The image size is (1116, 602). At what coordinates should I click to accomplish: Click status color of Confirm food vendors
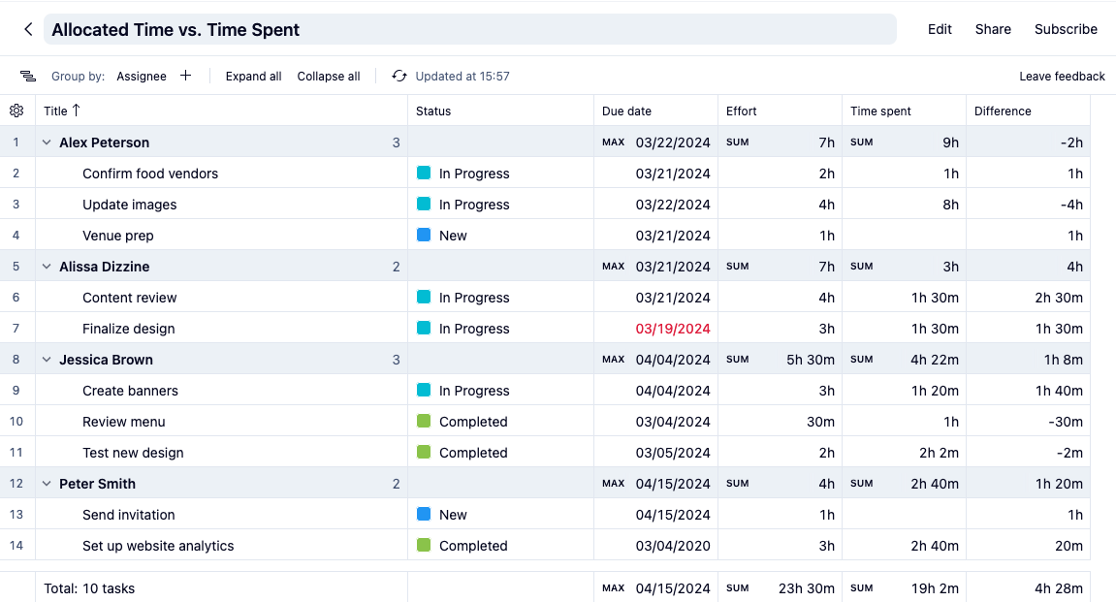(x=424, y=173)
